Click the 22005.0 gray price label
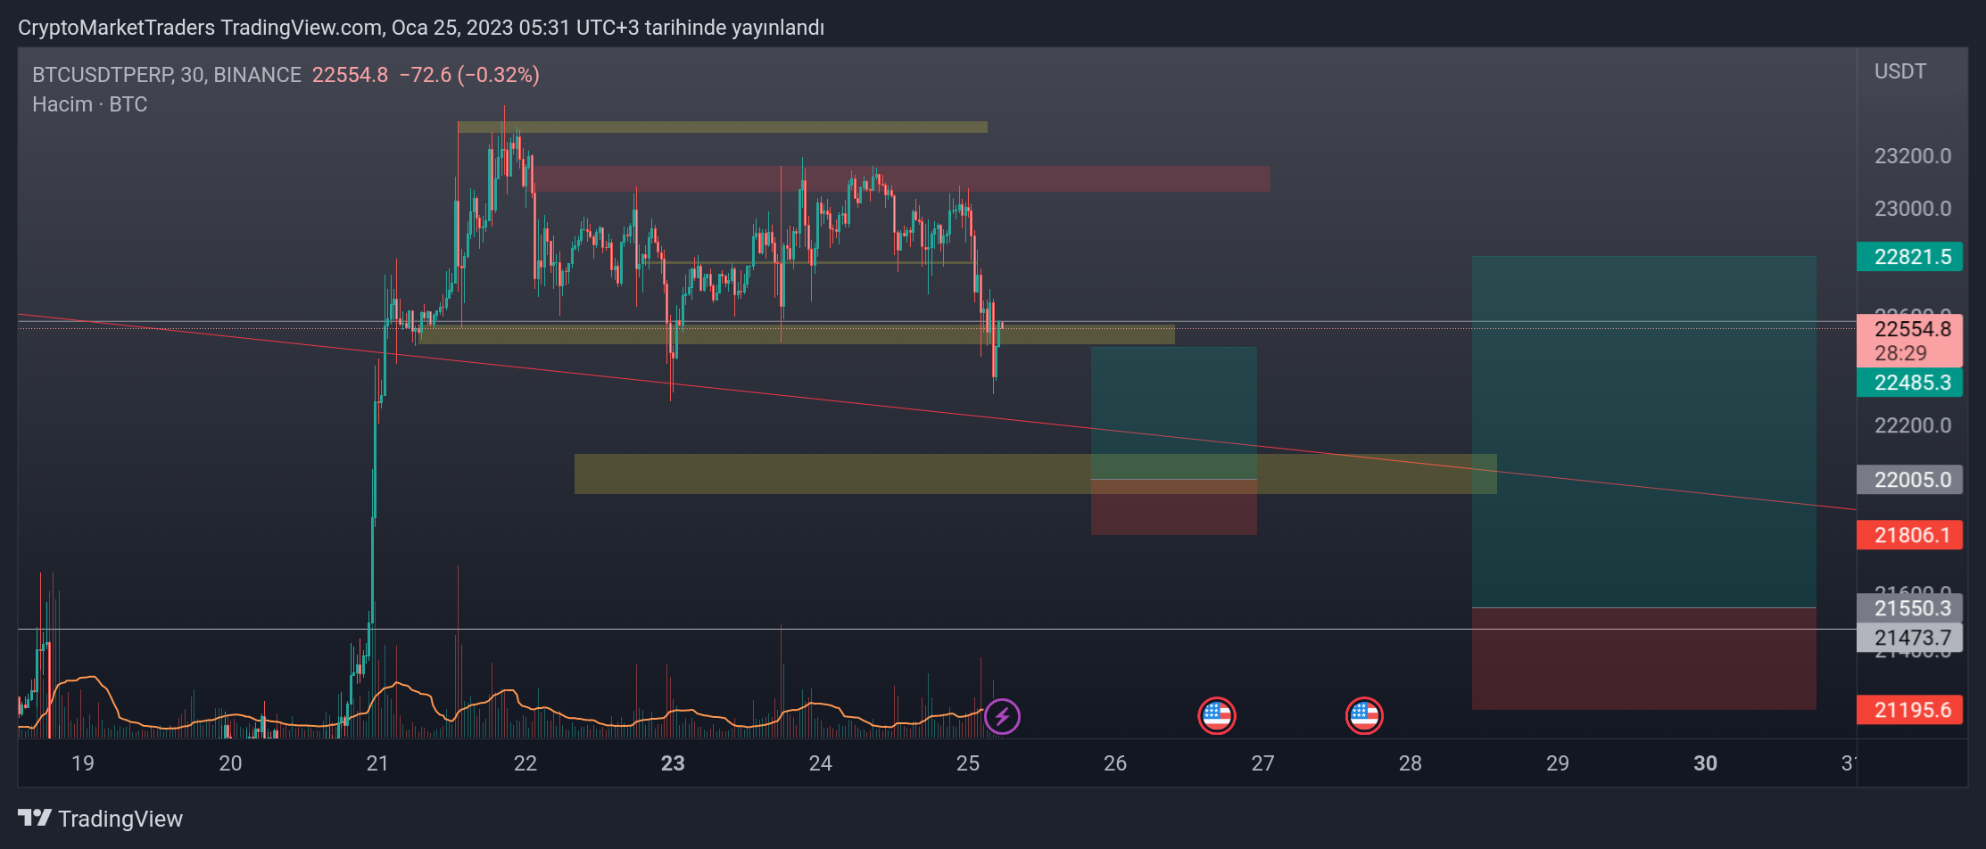 [x=1909, y=480]
